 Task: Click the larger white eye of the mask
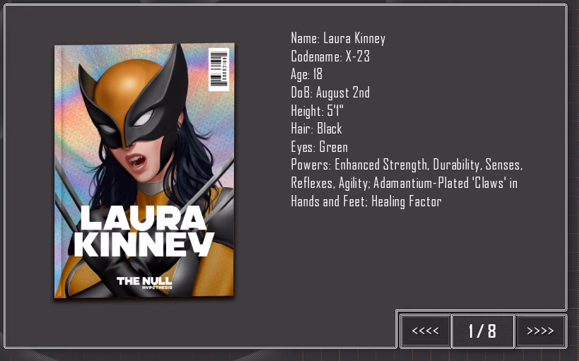(144, 118)
